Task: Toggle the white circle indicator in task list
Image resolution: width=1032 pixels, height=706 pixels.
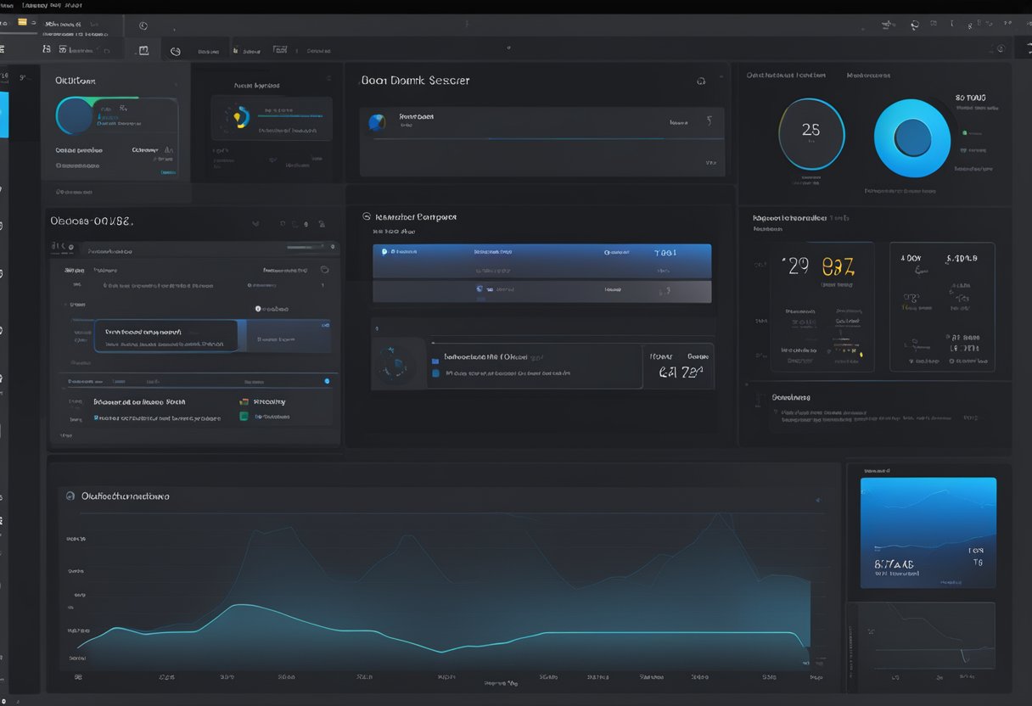Action: tap(258, 309)
